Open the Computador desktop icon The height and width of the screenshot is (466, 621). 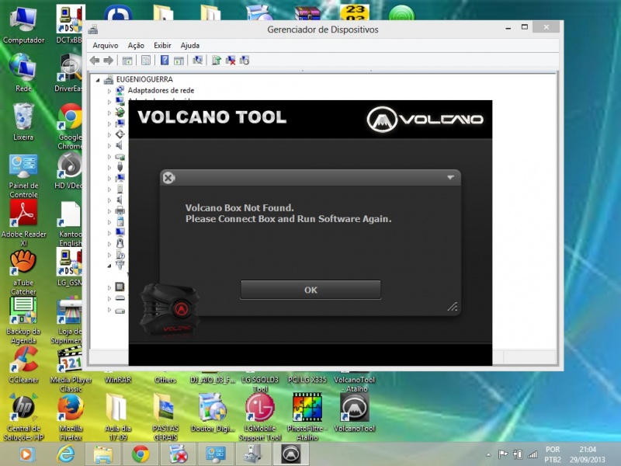tap(23, 26)
